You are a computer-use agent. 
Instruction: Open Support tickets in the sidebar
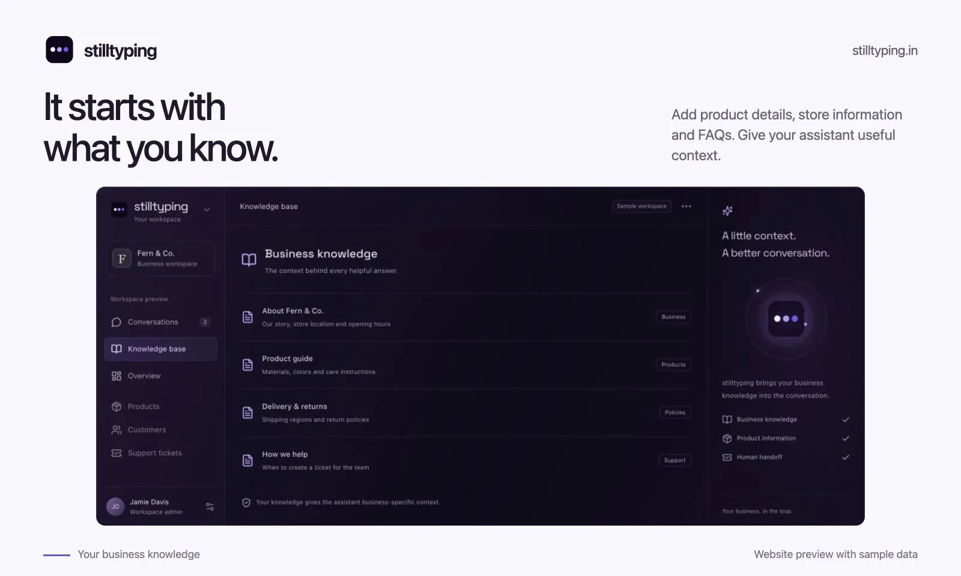(x=160, y=453)
